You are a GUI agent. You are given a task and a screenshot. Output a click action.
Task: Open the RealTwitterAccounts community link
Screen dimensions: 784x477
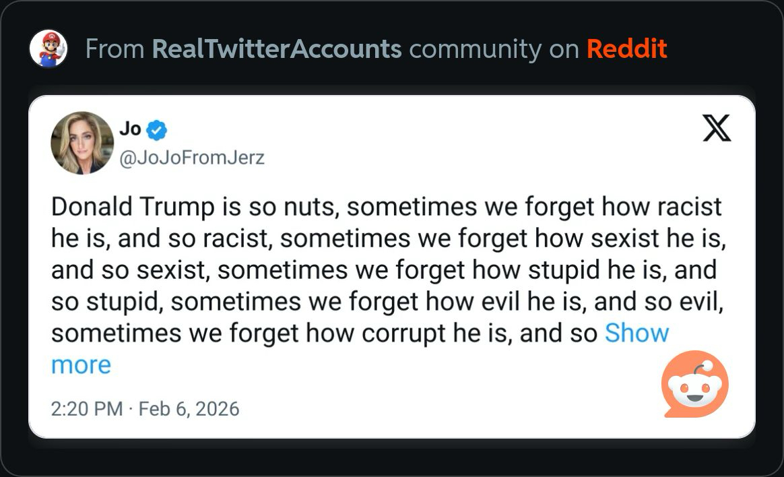coord(277,49)
